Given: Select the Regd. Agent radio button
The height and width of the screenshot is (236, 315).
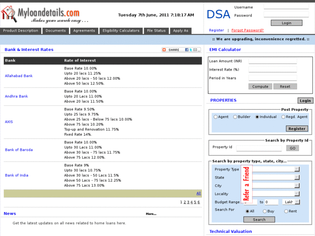Looking at the screenshot, I should (x=283, y=117).
